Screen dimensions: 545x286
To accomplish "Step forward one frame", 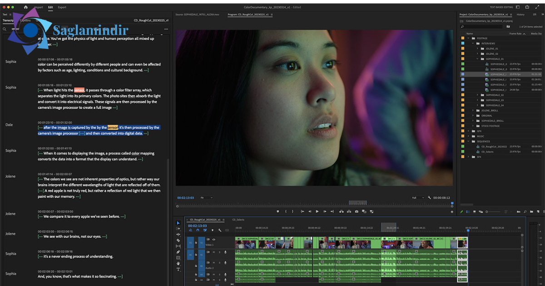I will [325, 212].
